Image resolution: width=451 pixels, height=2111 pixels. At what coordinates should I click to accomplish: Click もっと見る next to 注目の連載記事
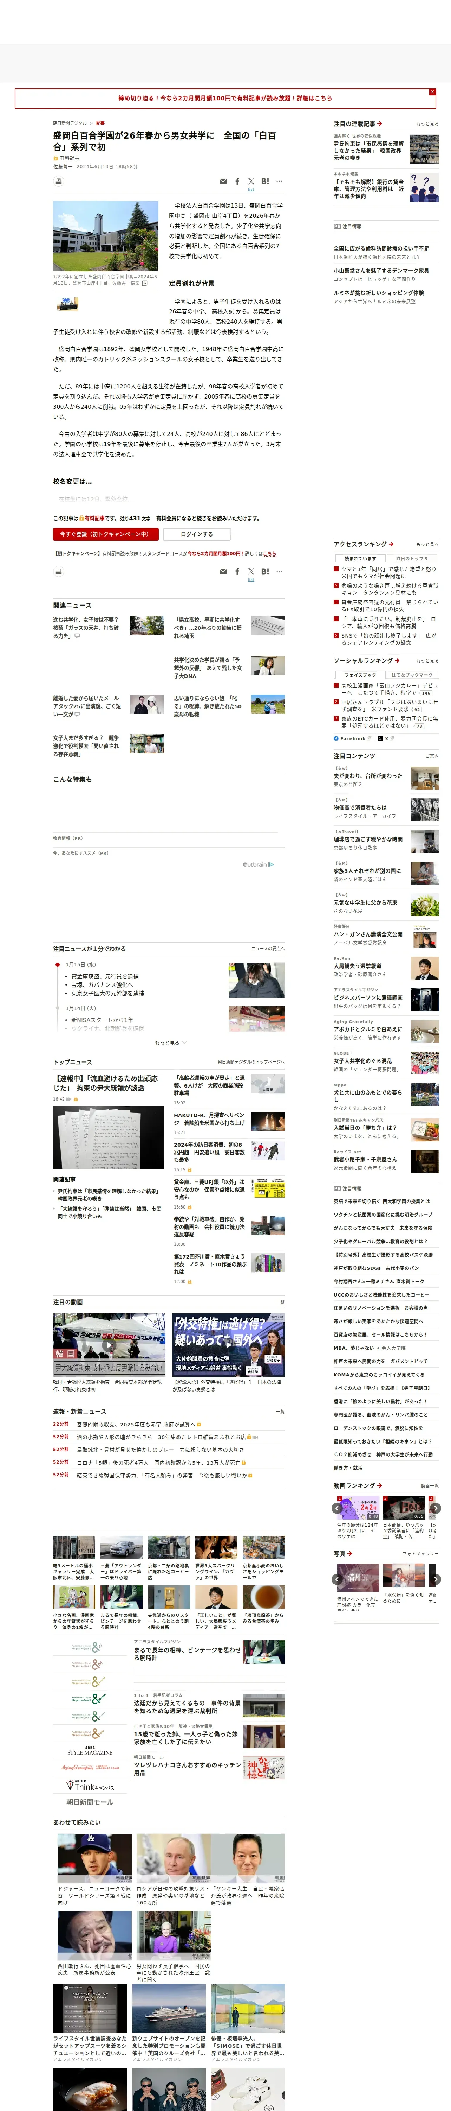click(427, 125)
